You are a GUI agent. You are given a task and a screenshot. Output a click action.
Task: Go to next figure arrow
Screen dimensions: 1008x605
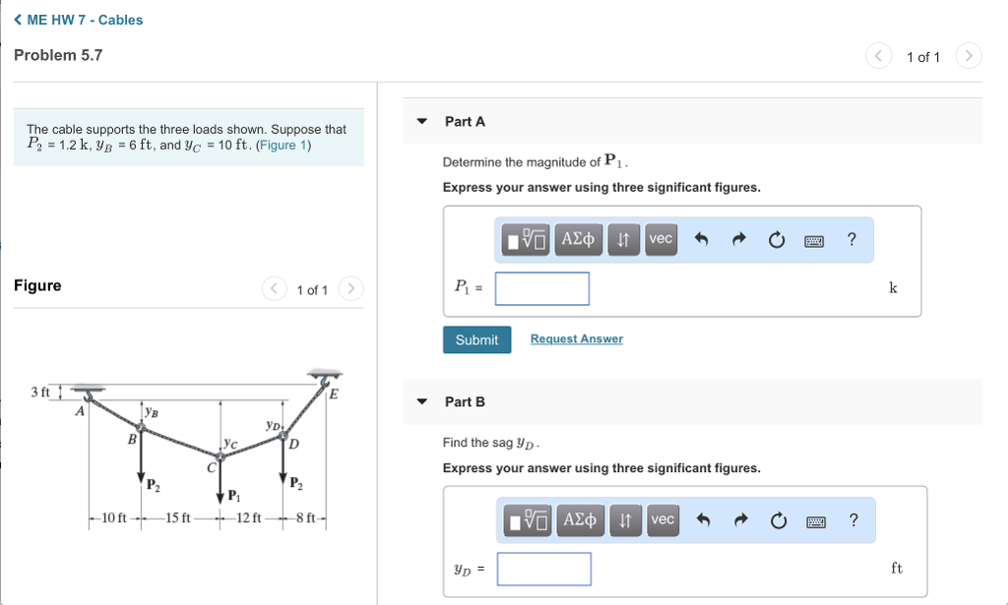pos(350,289)
